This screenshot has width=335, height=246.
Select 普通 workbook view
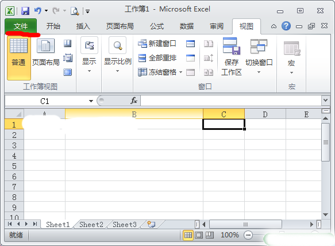(19, 58)
